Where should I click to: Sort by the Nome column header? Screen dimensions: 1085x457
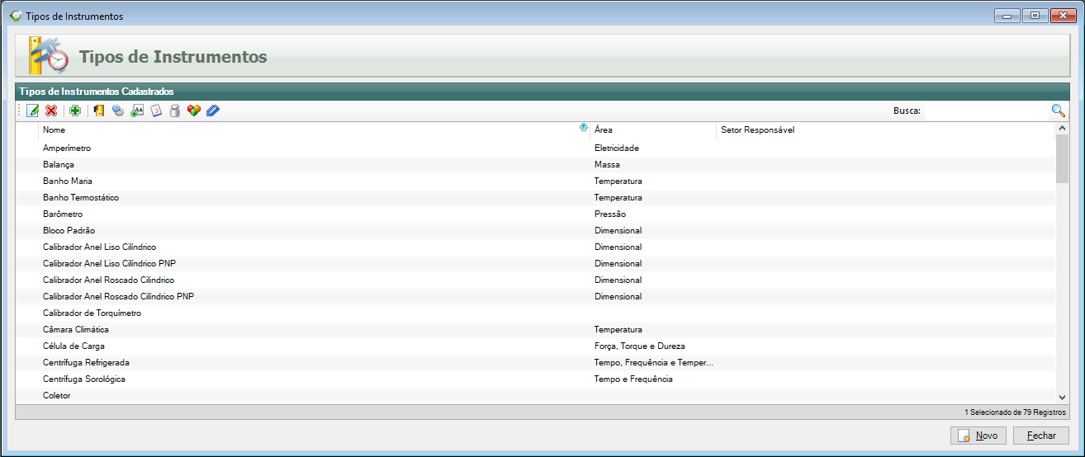(314, 130)
